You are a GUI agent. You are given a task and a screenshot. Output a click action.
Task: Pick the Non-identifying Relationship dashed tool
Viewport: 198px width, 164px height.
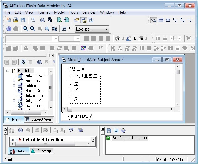click(x=190, y=20)
